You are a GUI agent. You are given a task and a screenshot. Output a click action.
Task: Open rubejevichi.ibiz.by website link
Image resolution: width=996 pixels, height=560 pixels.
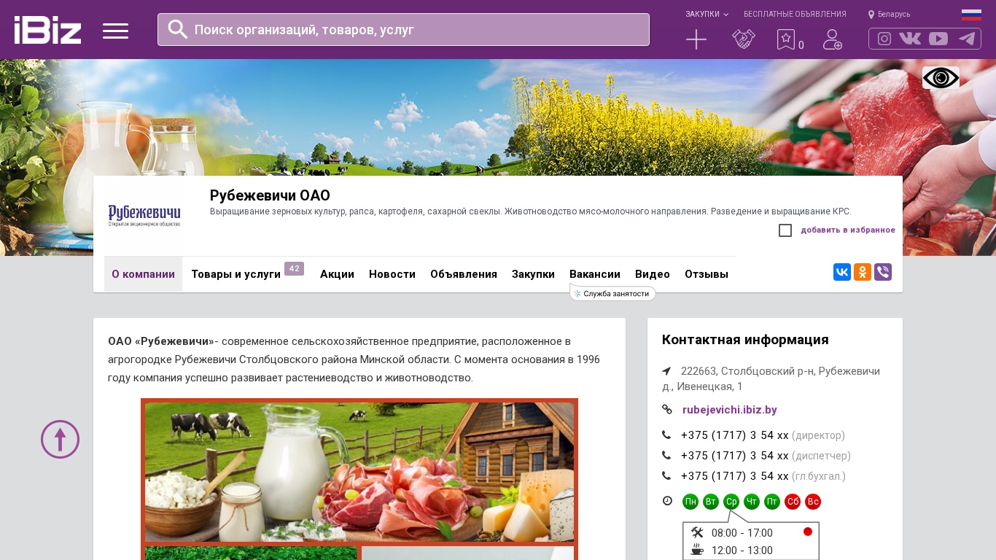(x=730, y=410)
